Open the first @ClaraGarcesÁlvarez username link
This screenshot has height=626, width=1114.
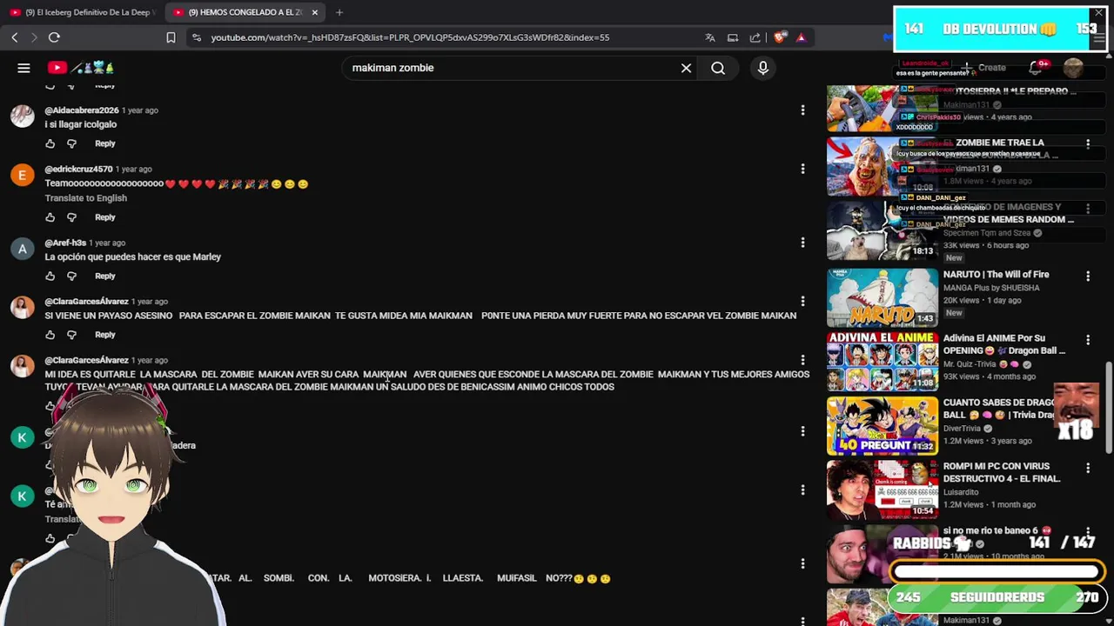coord(86,301)
